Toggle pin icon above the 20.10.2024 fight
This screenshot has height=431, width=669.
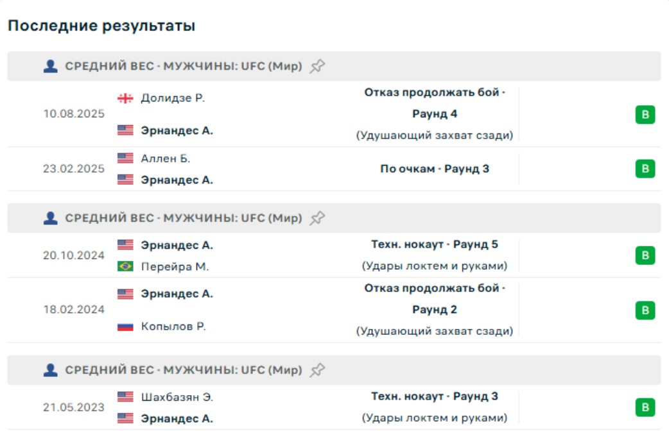pos(317,218)
